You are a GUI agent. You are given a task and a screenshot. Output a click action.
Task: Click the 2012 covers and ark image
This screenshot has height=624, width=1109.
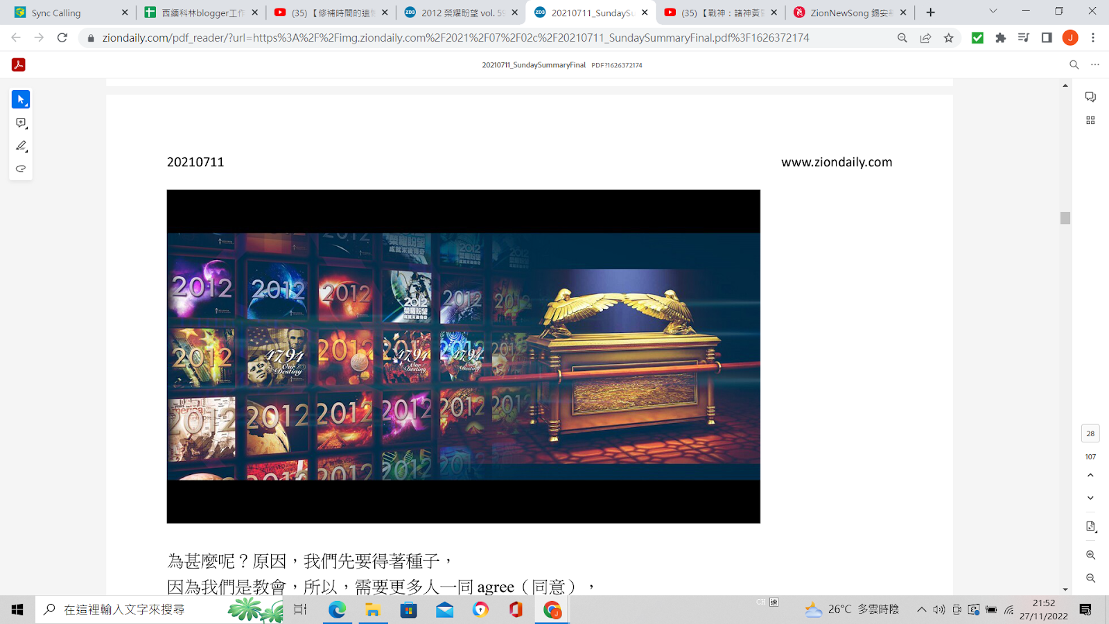coord(463,356)
